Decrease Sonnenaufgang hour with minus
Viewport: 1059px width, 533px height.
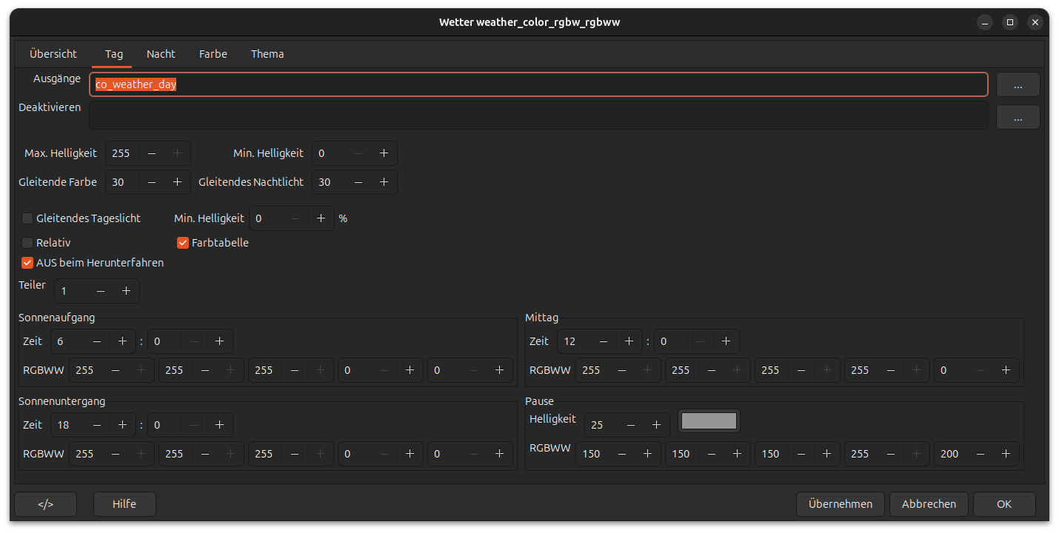pos(97,341)
